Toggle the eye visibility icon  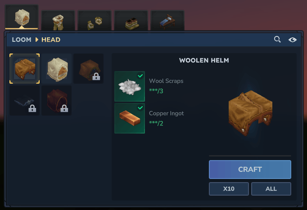tap(293, 40)
